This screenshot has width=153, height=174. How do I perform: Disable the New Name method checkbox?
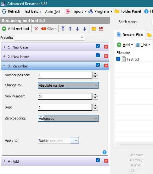point(98,55)
